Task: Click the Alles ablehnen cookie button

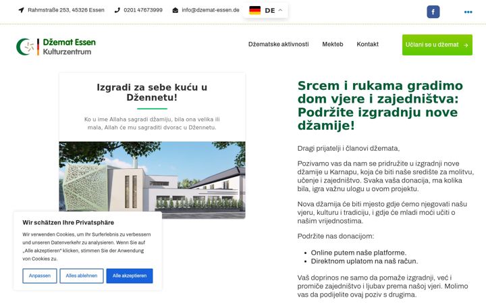Action: (x=82, y=276)
